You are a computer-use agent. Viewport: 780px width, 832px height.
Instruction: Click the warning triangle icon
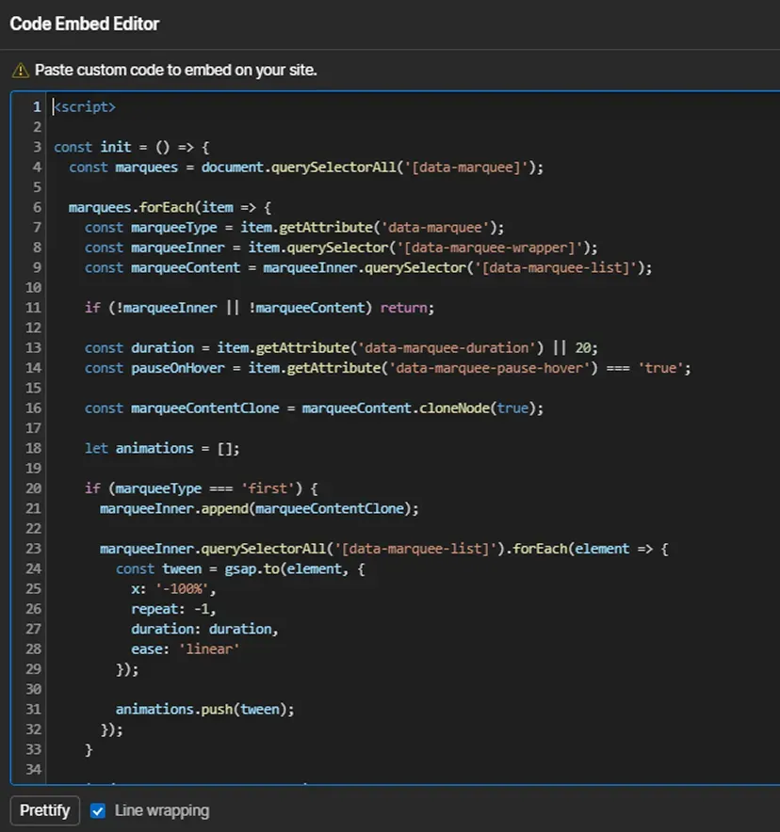(x=20, y=70)
